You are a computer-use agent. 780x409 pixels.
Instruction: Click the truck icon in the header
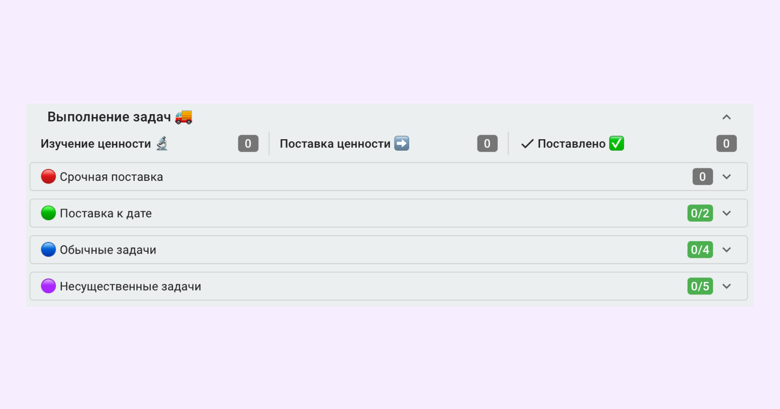click(183, 117)
